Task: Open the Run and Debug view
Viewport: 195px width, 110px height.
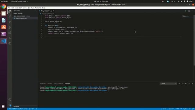Action: (10, 28)
